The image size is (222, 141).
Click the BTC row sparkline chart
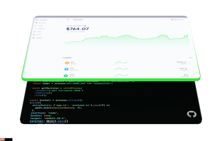[121, 62]
